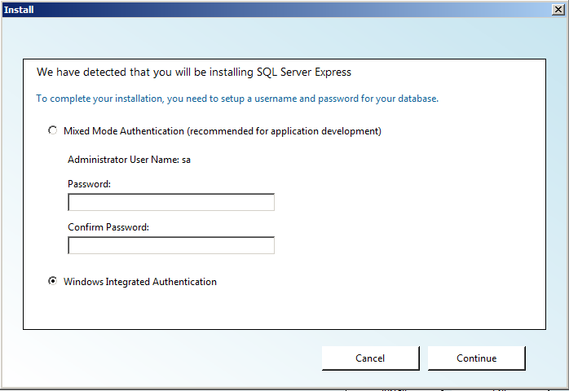Close the Install dialog with X
The width and height of the screenshot is (569, 391).
pyautogui.click(x=558, y=10)
